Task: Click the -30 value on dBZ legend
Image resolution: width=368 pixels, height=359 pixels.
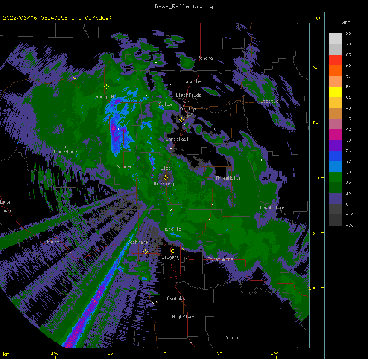Action: (x=350, y=226)
